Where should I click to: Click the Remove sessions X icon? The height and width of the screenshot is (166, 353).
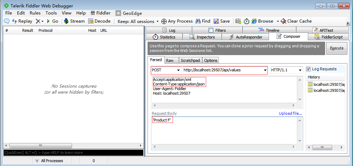38,21
